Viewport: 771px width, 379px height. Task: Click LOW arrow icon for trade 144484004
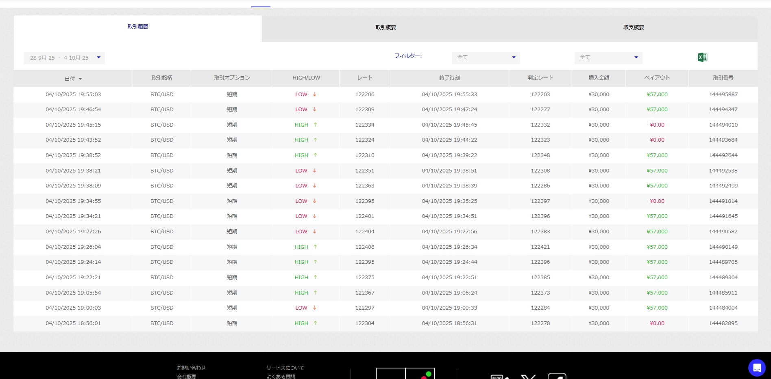point(314,308)
